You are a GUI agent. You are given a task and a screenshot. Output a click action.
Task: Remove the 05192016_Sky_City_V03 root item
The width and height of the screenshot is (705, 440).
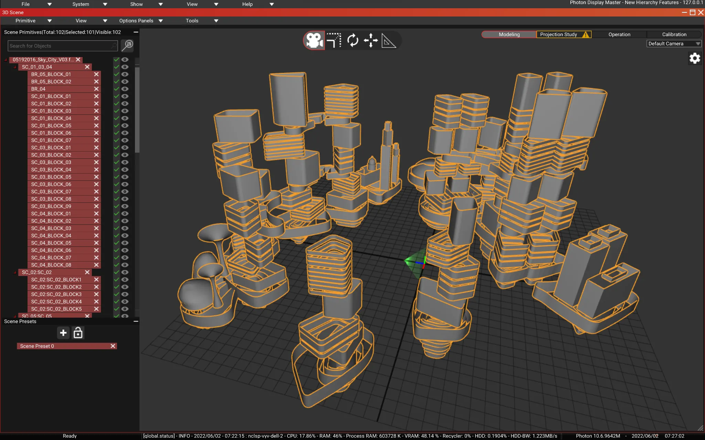point(78,59)
